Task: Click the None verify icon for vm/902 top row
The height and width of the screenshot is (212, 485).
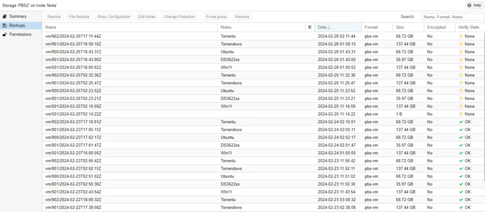Action: pyautogui.click(x=460, y=36)
